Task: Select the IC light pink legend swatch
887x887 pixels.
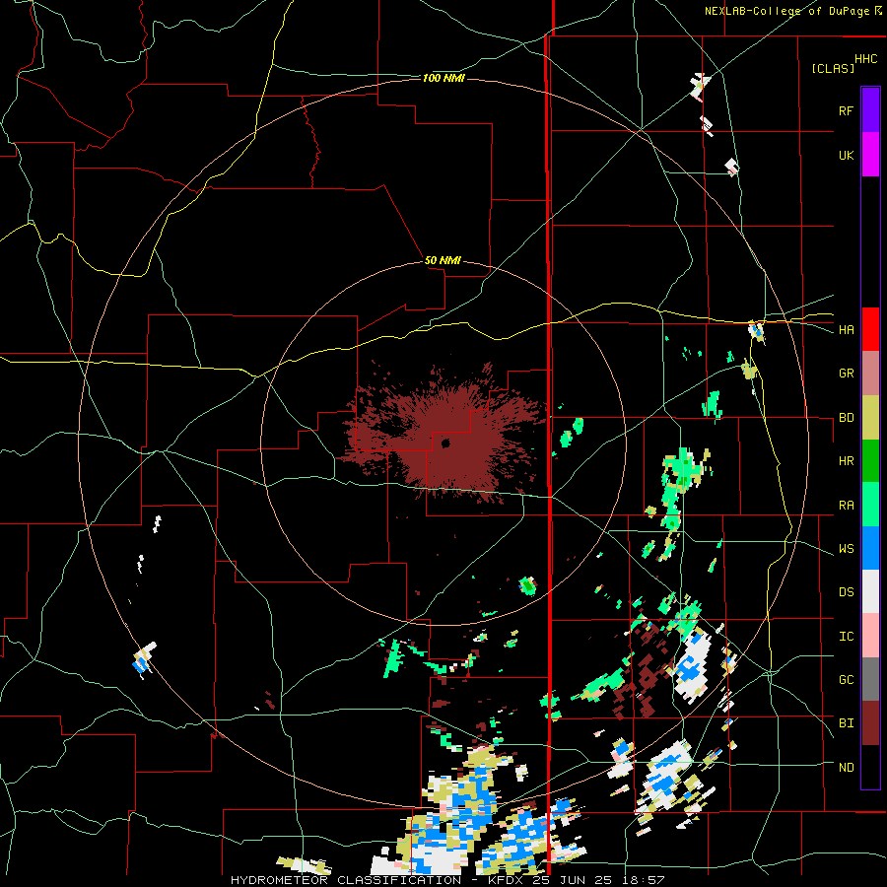Action: click(x=870, y=636)
